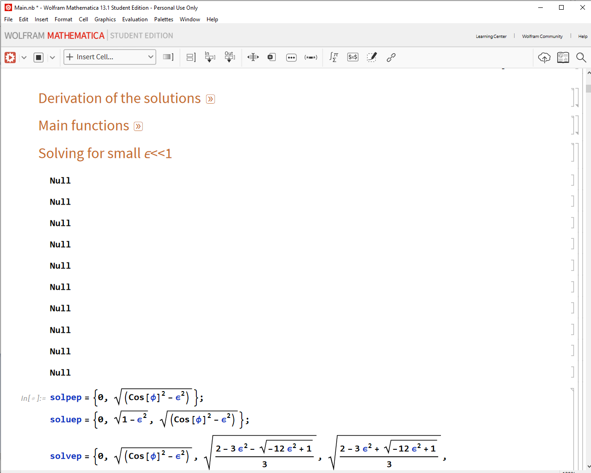Open the Edit menu
The width and height of the screenshot is (591, 473).
tap(24, 19)
